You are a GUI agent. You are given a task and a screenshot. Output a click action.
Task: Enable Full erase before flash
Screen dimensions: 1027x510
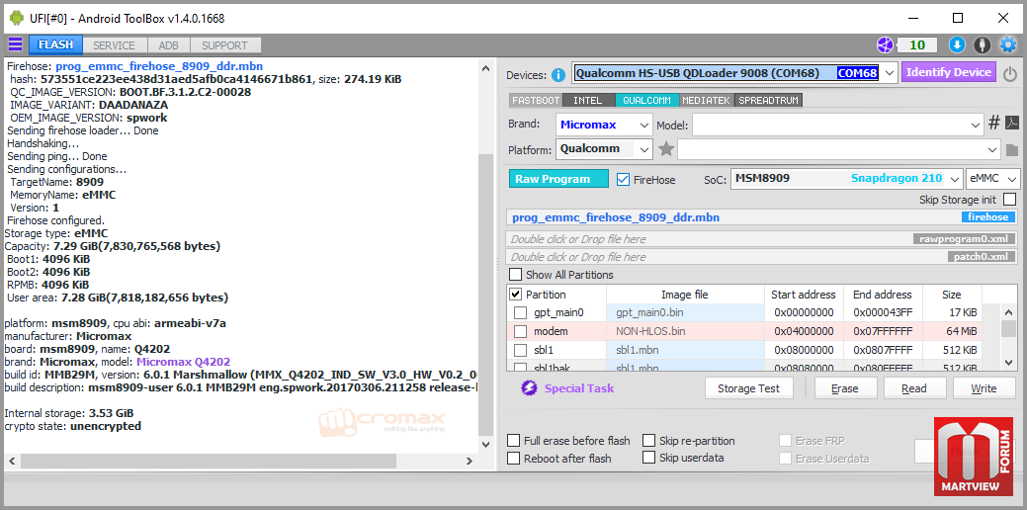pyautogui.click(x=514, y=441)
